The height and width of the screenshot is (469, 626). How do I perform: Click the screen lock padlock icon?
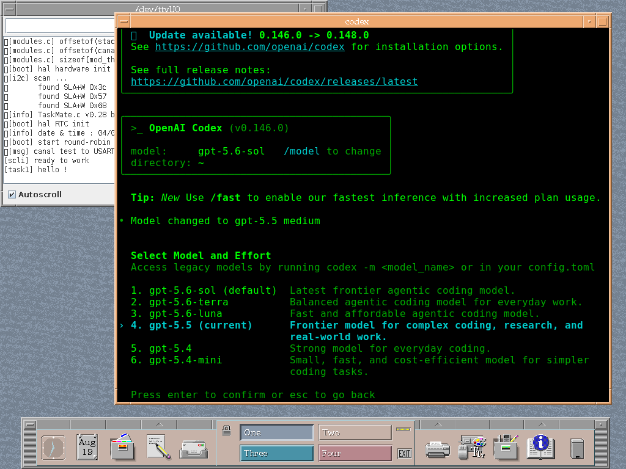click(226, 431)
